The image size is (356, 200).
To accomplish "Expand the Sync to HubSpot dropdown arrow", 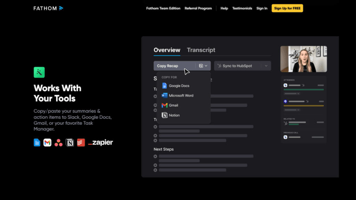I will tap(266, 66).
